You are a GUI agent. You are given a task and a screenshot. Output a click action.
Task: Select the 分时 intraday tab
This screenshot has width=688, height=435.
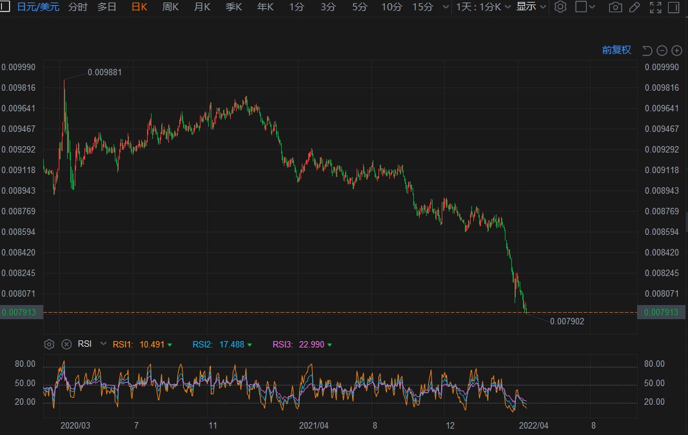pos(78,7)
